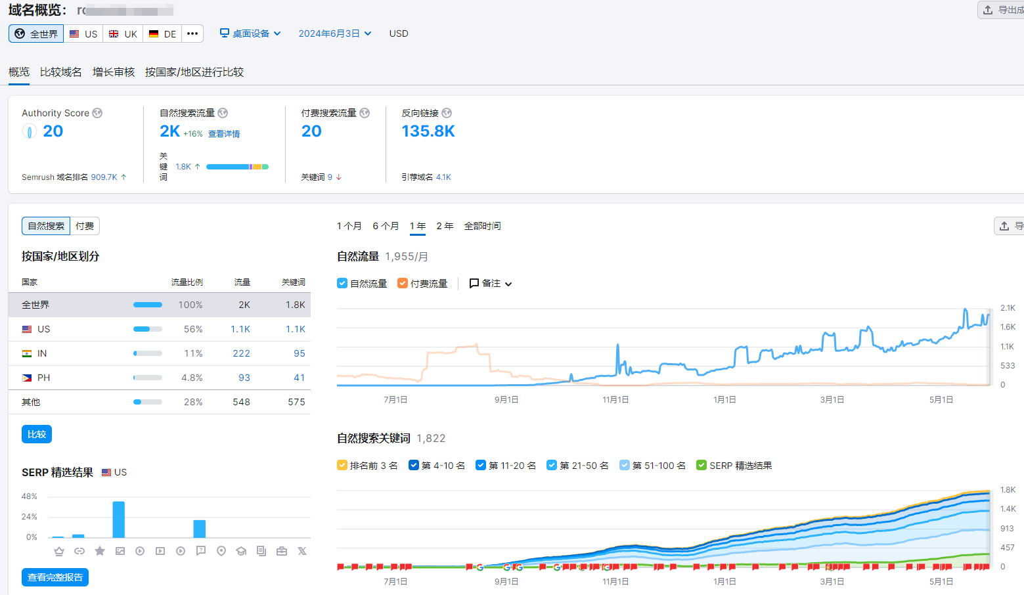1024x595 pixels.
Task: Click the crown icon in SERP features
Action: [x=59, y=551]
